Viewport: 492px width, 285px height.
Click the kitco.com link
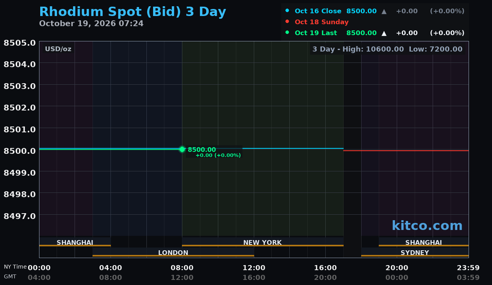427,226
